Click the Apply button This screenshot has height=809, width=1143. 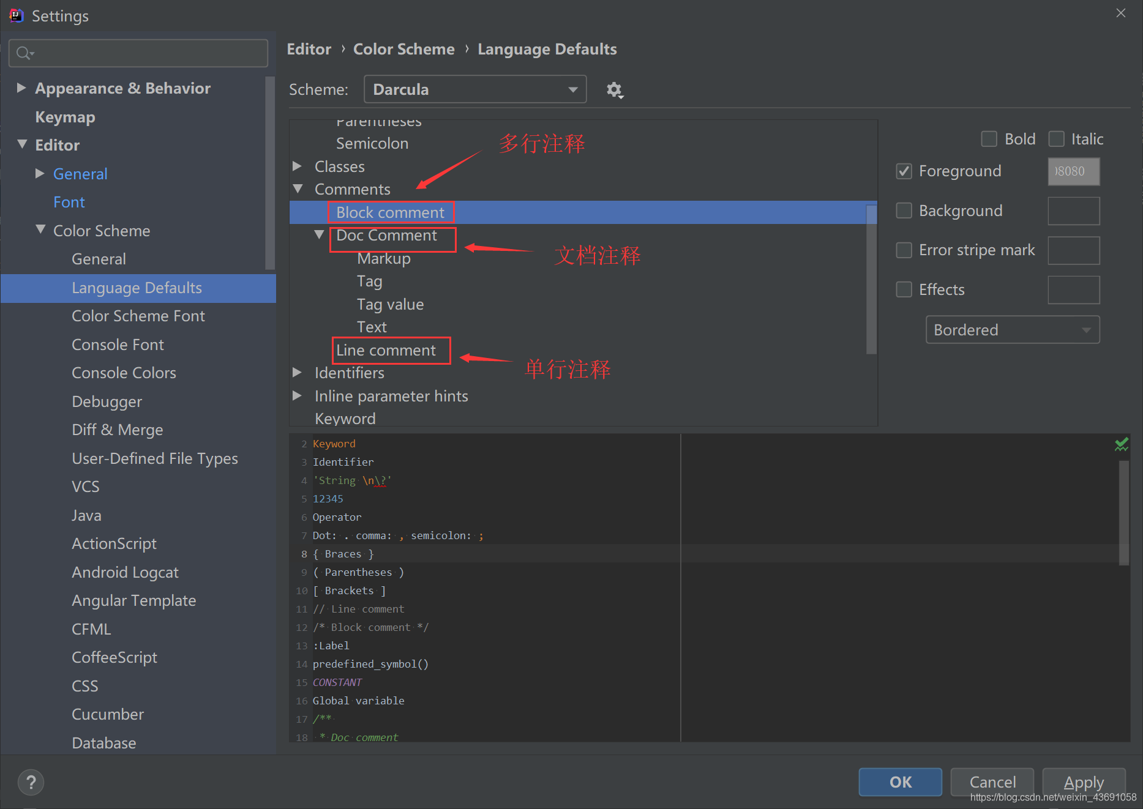[1084, 782]
